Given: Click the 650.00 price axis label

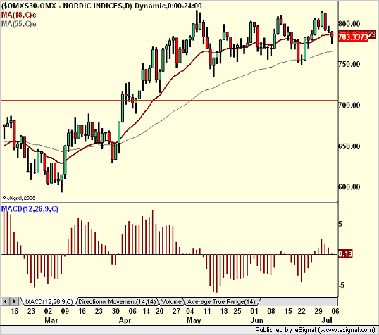Looking at the screenshot, I should point(349,146).
